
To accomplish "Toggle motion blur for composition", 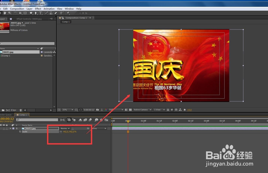I will point(90,120).
